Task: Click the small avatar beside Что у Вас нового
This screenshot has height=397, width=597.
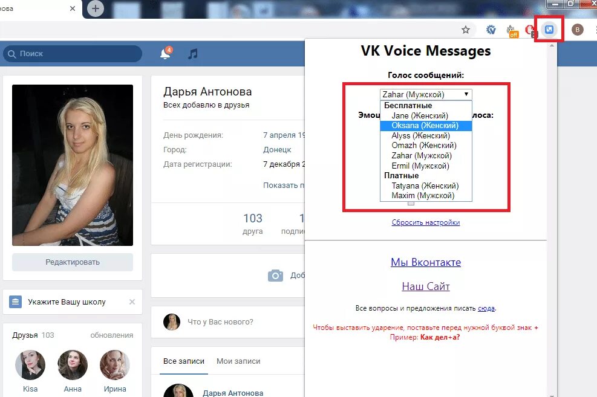Action: (x=172, y=322)
